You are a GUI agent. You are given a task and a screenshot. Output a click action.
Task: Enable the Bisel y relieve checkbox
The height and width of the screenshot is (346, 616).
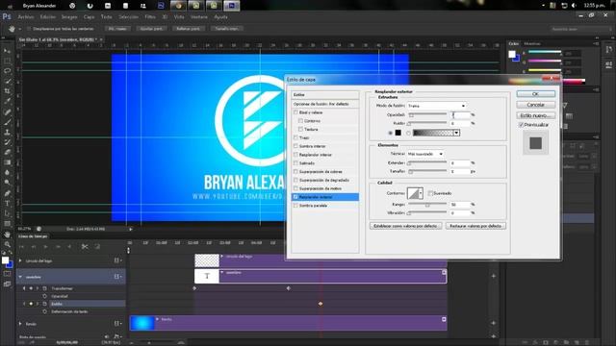point(295,112)
